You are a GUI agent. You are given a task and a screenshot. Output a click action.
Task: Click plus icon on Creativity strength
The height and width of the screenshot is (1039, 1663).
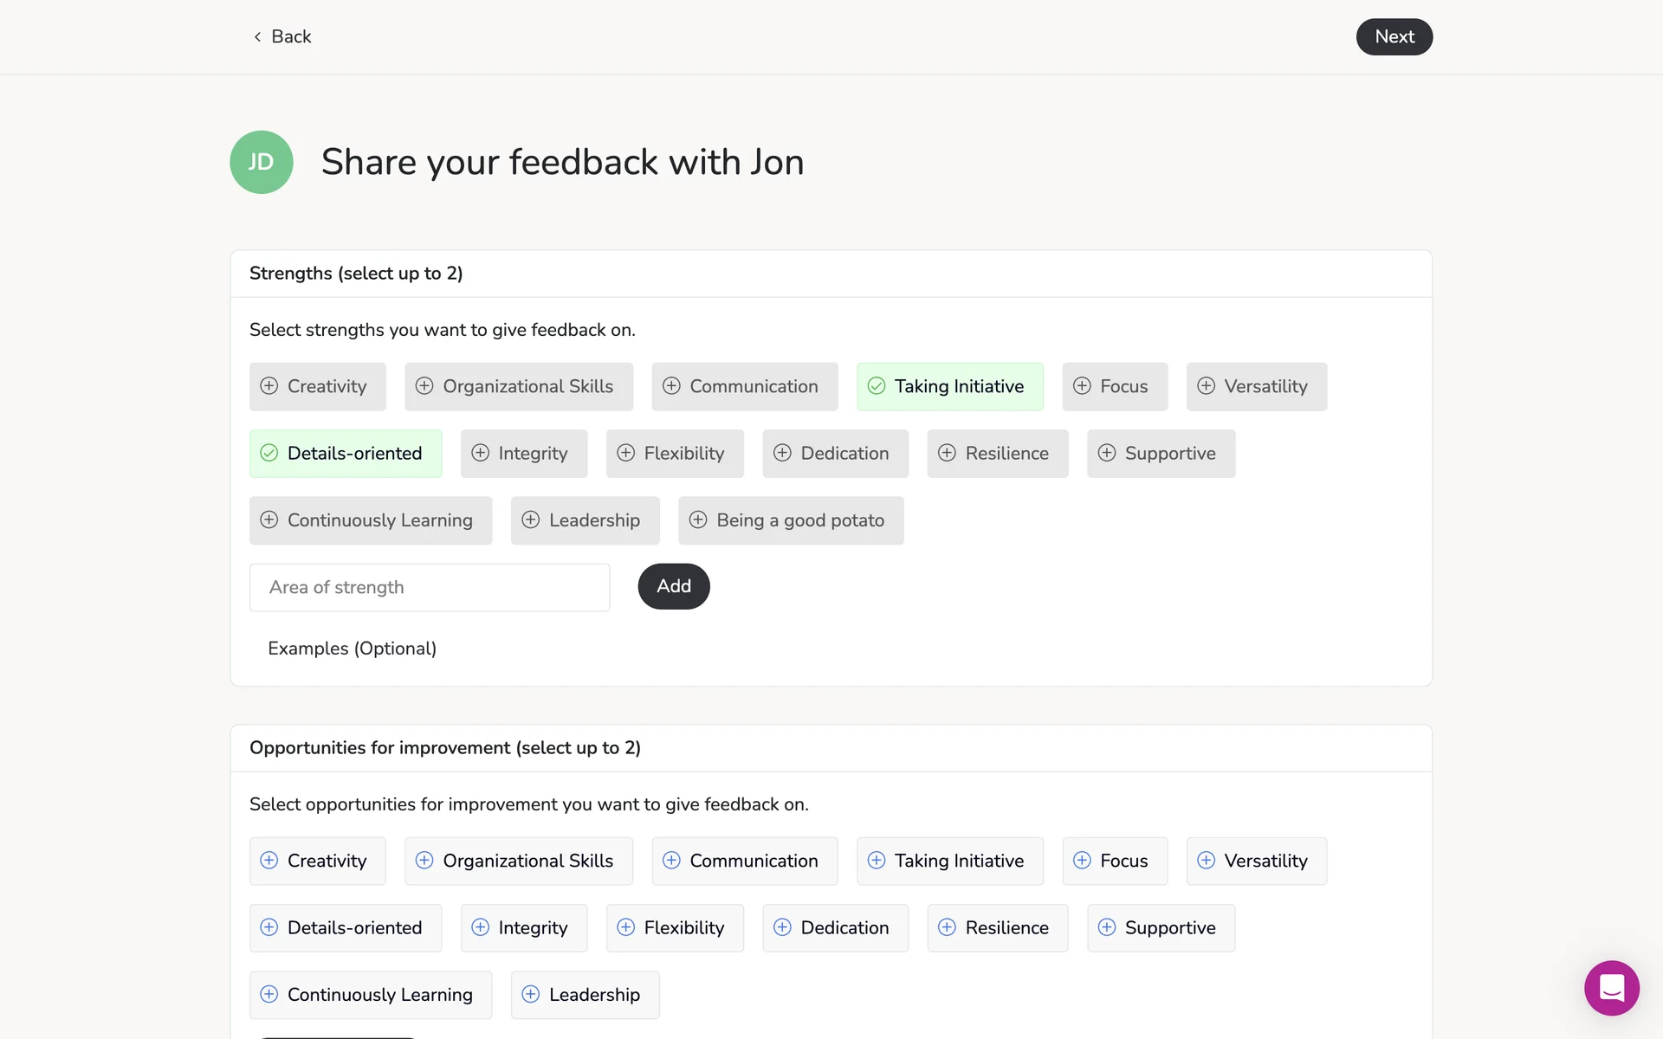(x=269, y=386)
